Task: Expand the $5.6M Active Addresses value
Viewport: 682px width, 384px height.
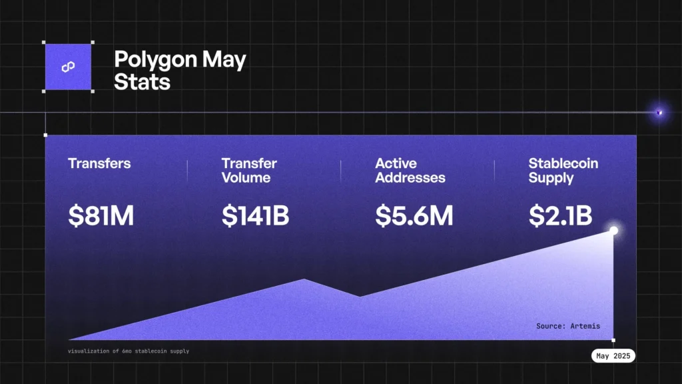Action: point(414,215)
